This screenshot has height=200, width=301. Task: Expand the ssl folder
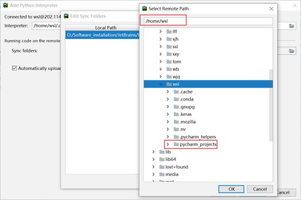[161, 46]
